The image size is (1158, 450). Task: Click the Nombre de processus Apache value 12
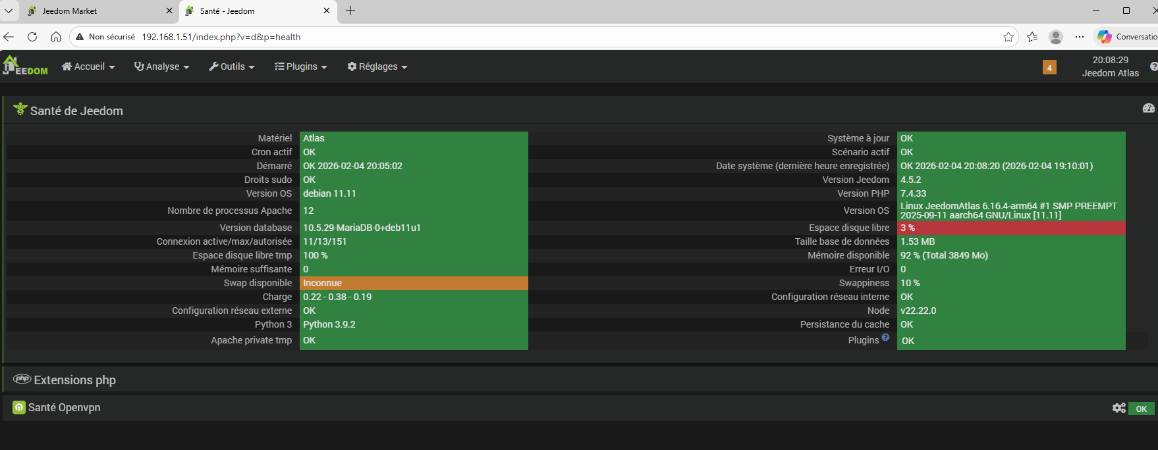[414, 211]
